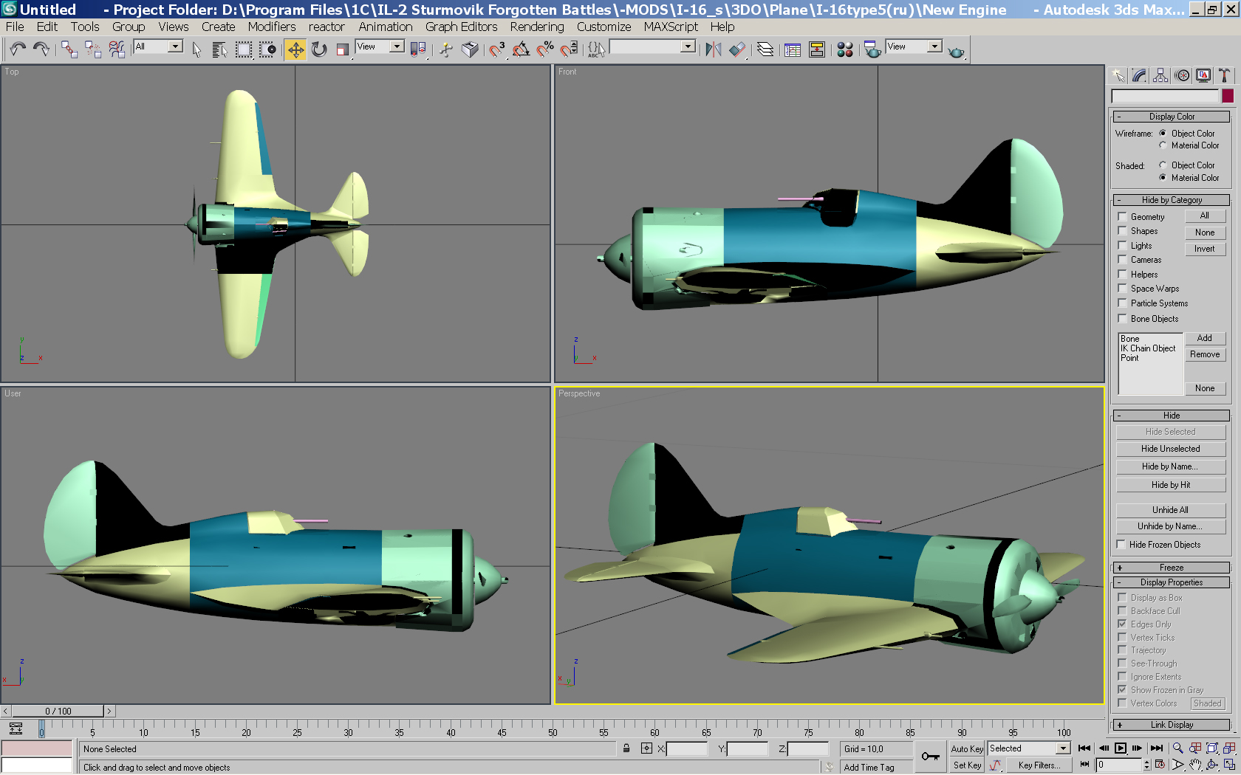The width and height of the screenshot is (1241, 775).
Task: Activate the Select and Move tool
Action: tap(295, 49)
